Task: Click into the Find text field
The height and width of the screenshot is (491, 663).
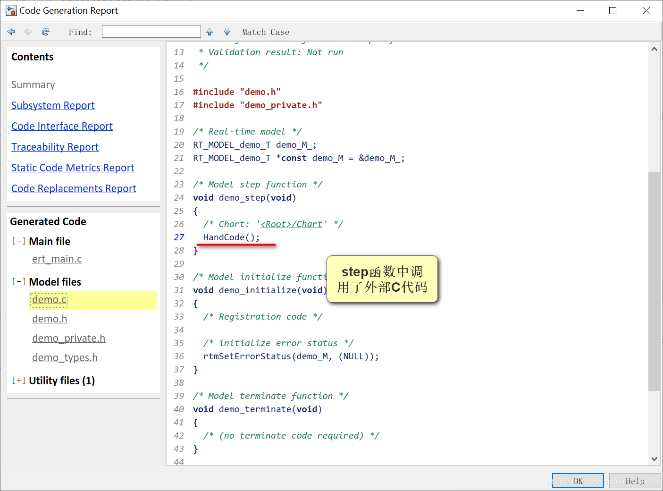Action: click(151, 32)
